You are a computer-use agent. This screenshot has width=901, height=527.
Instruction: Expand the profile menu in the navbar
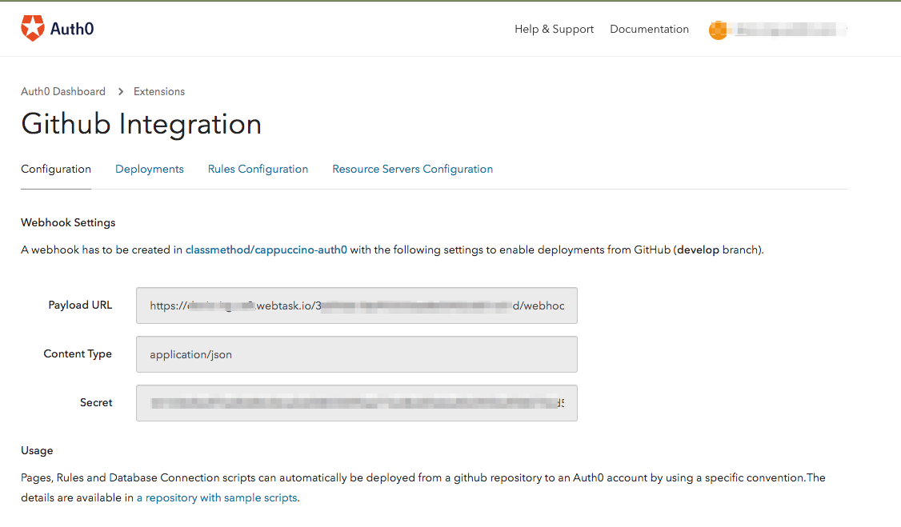776,30
